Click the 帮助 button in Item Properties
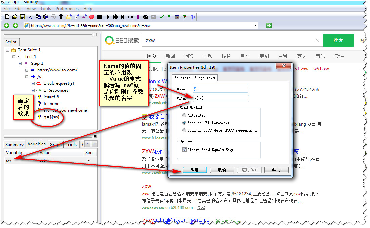 coord(276,170)
